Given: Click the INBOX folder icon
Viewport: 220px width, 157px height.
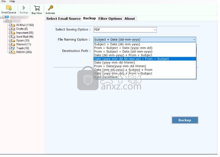Looking at the screenshot, I should point(14,52).
